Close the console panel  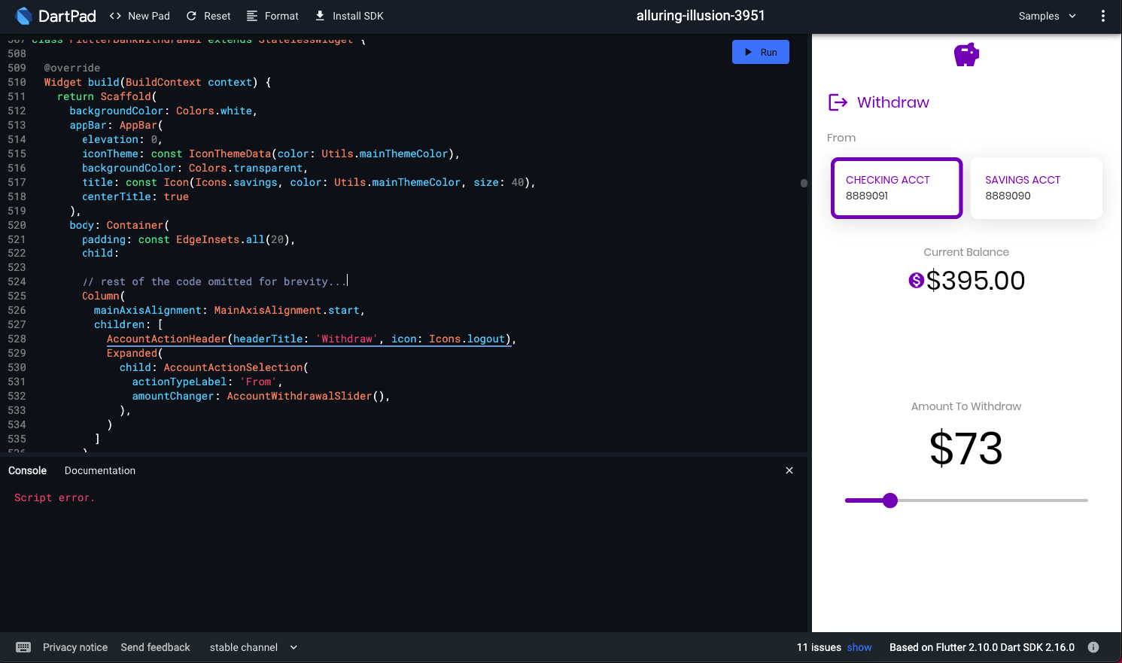(789, 470)
